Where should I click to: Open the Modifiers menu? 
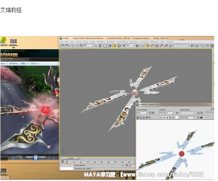coord(101,42)
